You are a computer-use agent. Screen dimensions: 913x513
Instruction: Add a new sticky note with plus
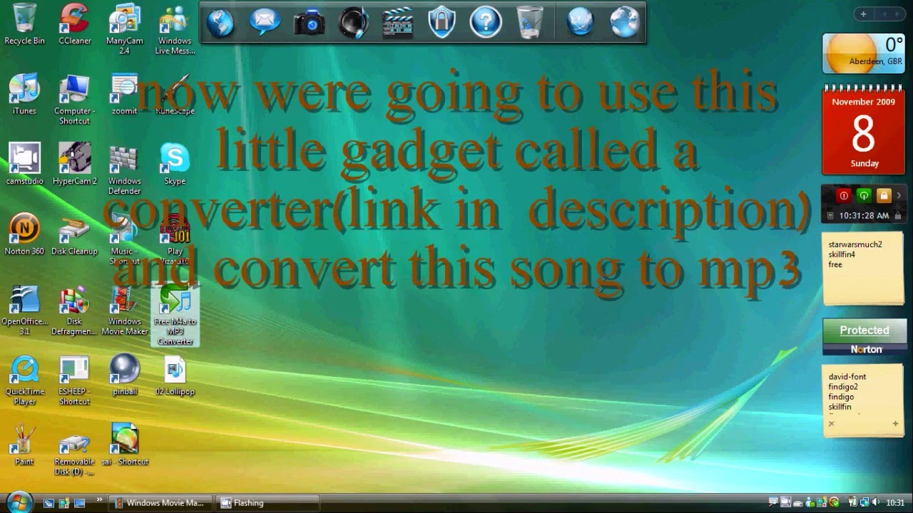click(895, 424)
